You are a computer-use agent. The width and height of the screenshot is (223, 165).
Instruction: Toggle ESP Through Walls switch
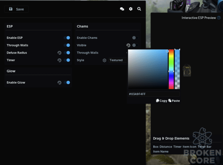click(x=67, y=45)
